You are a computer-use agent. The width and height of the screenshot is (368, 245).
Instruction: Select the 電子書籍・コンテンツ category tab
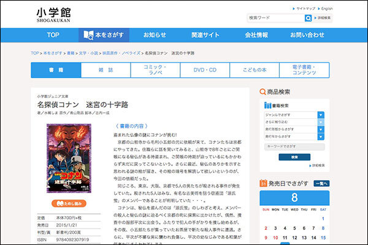pyautogui.click(x=304, y=70)
